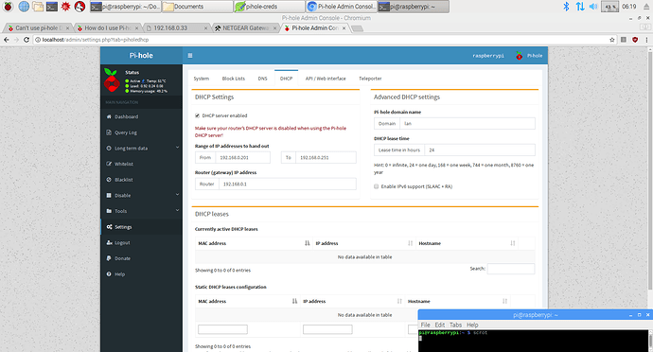
Task: Open the network arrows tray icon
Action: click(580, 7)
